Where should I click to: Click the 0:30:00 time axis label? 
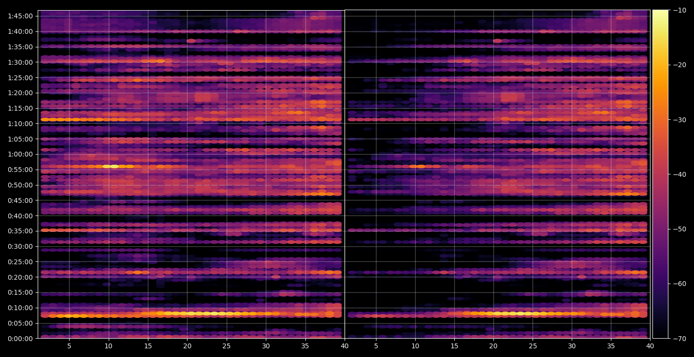click(x=20, y=246)
